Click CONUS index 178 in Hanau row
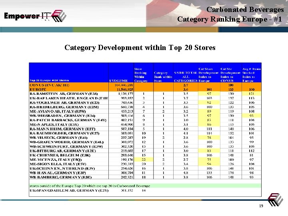 click(x=231, y=173)
